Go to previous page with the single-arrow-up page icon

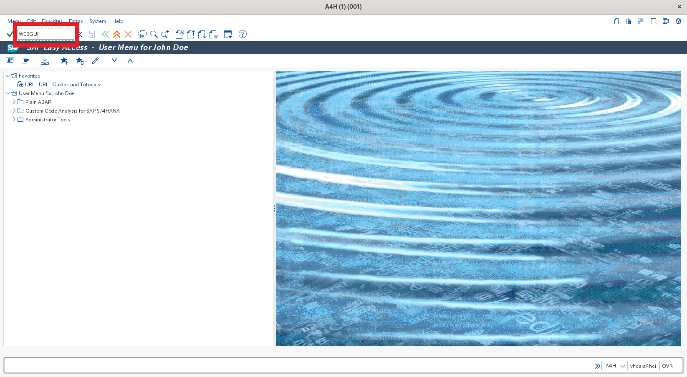[191, 34]
